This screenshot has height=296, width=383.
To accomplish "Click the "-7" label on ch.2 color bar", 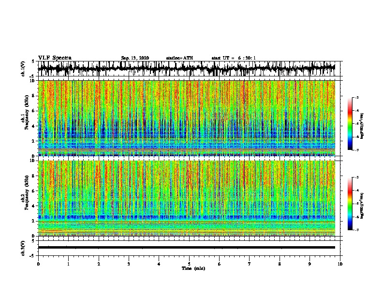I will point(356,230).
